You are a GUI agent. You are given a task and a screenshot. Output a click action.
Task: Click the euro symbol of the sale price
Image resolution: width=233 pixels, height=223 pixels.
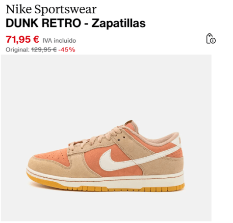click(x=36, y=39)
